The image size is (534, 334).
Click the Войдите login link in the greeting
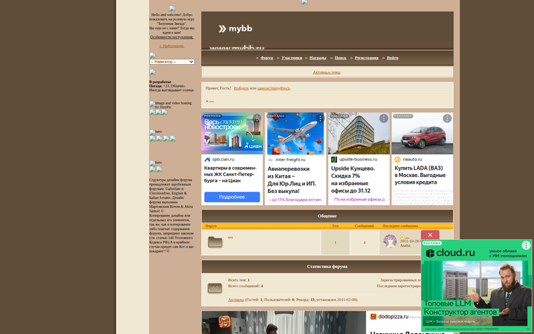click(241, 88)
